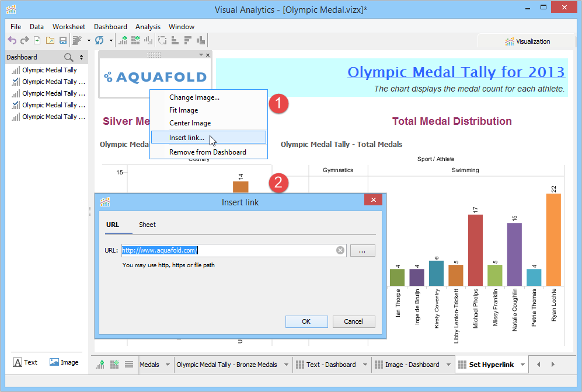Screen dimensions: 582x392
Task: Create a new file with the toolbar icon
Action: click(x=37, y=40)
